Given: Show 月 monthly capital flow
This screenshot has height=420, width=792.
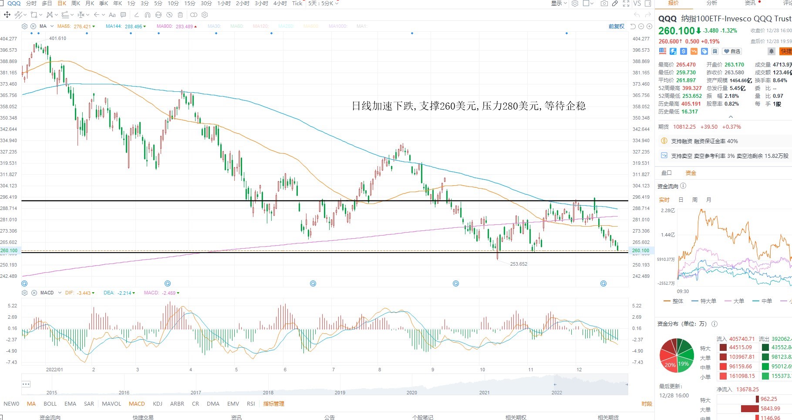Looking at the screenshot, I should coord(709,200).
